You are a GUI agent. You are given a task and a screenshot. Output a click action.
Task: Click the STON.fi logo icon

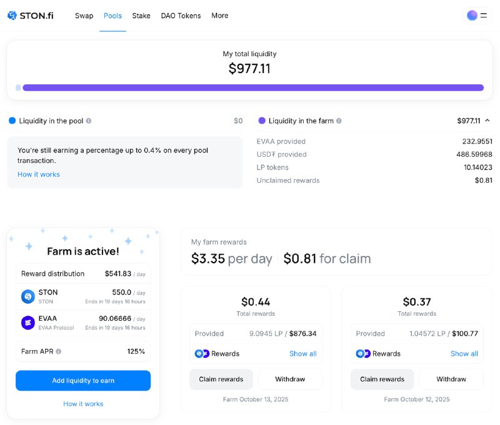point(12,15)
